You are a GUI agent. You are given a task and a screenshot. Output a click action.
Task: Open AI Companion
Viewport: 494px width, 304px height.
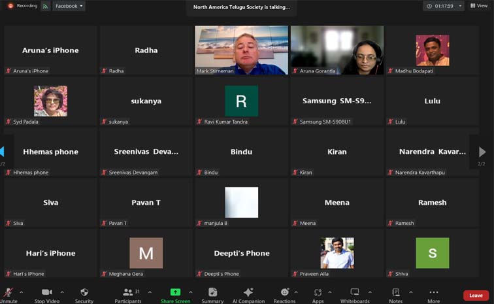coord(248,296)
